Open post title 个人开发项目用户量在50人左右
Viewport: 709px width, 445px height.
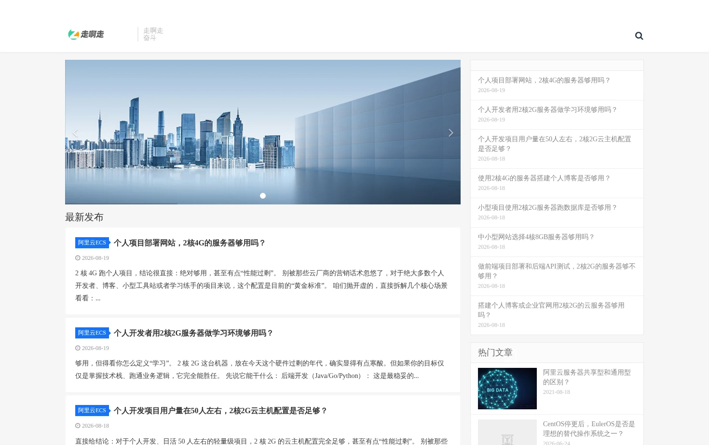(x=220, y=411)
